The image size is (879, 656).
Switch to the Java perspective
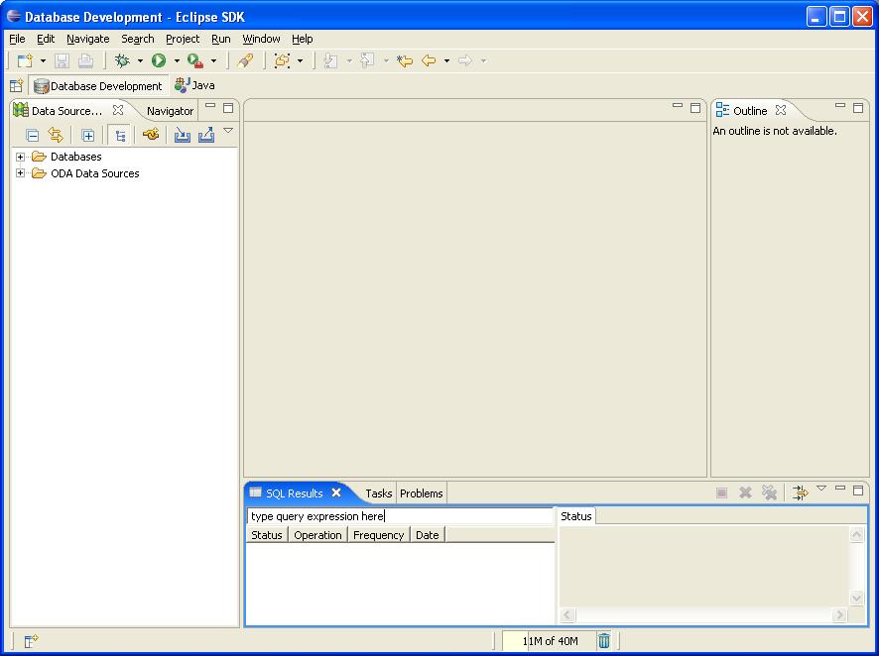(194, 85)
